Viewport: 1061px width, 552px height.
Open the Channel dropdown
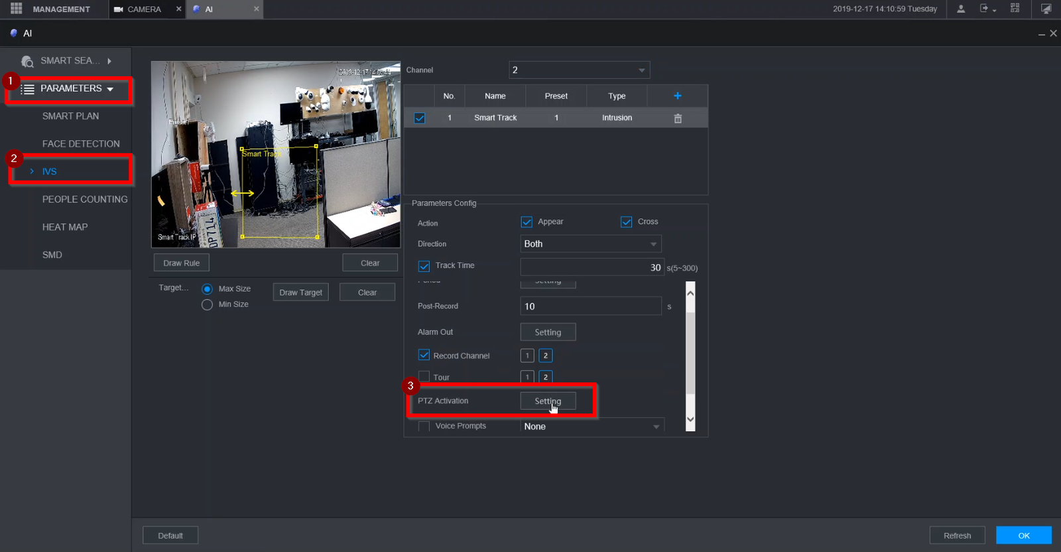579,70
